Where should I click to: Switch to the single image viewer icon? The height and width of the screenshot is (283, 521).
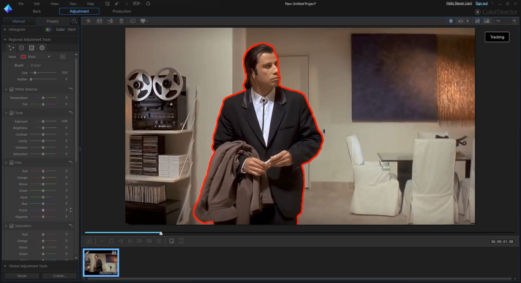[487, 21]
